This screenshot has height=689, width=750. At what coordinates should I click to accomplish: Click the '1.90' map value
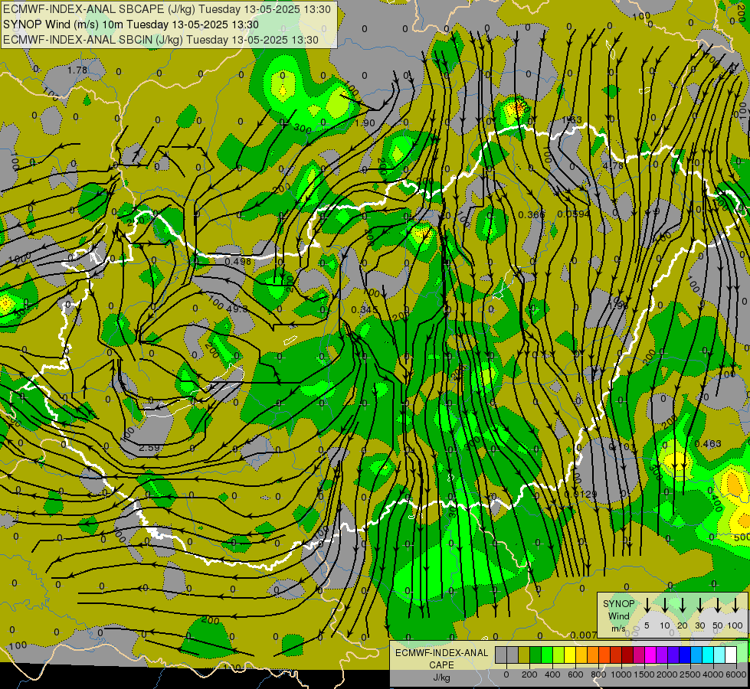[x=365, y=123]
